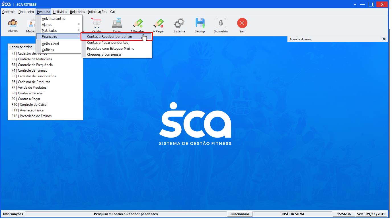The width and height of the screenshot is (392, 220).
Task: Click the Informações status bar label
Action: (x=13, y=214)
